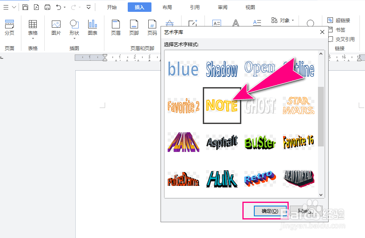
Task: Close the 艺术字库 dialog
Action: (x=322, y=32)
